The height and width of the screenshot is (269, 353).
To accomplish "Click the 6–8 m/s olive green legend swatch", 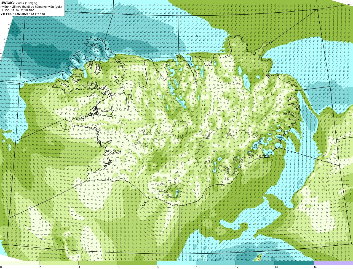I will [137, 263].
